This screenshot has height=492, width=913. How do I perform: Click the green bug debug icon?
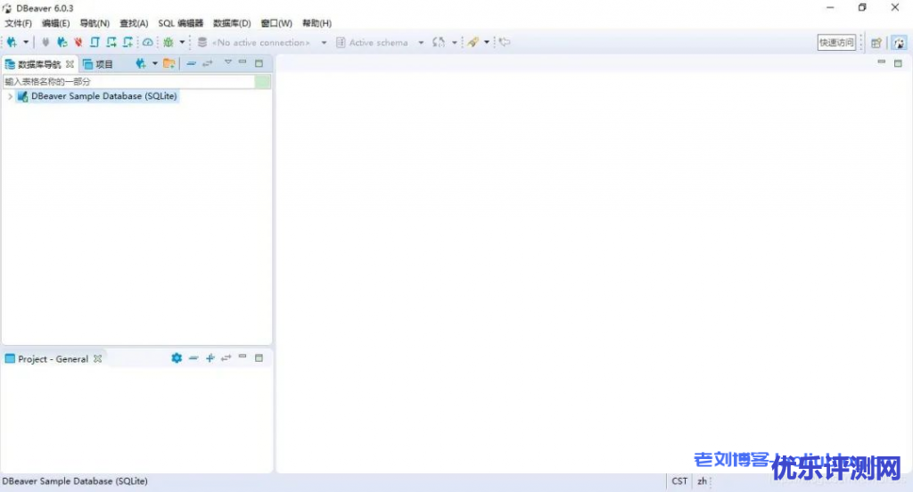pyautogui.click(x=168, y=42)
